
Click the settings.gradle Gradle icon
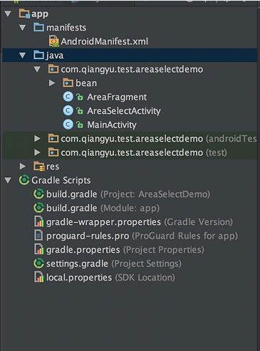pyautogui.click(x=38, y=263)
